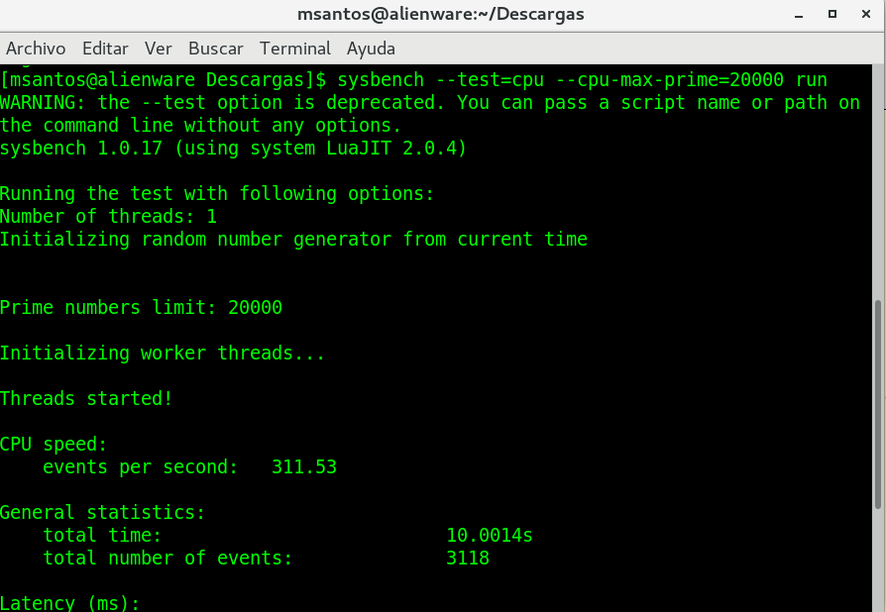Open the Terminal menu
Viewport: 886px width, 612px height.
tap(294, 49)
